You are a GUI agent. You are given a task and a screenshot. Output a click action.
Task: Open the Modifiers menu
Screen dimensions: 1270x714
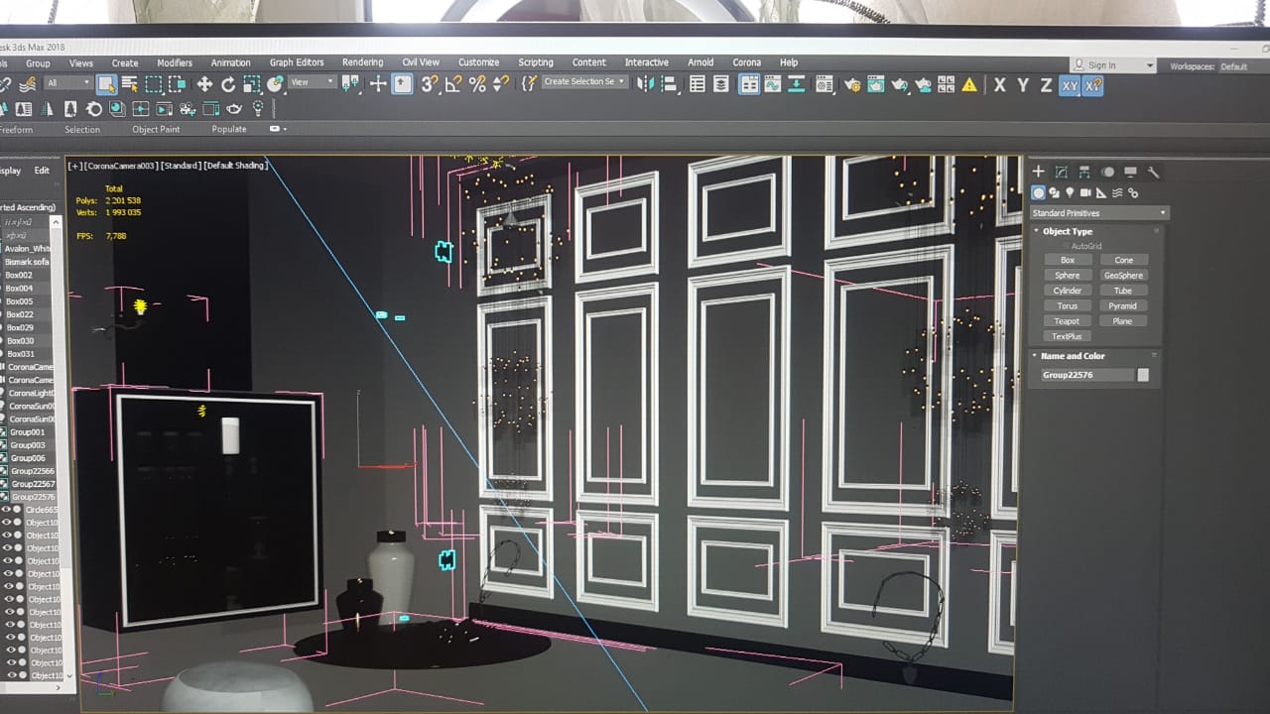[x=175, y=62]
